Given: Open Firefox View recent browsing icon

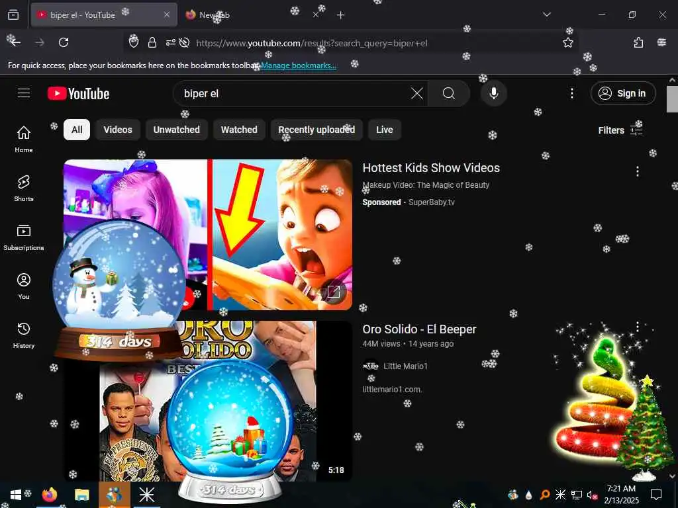Looking at the screenshot, I should click(13, 15).
